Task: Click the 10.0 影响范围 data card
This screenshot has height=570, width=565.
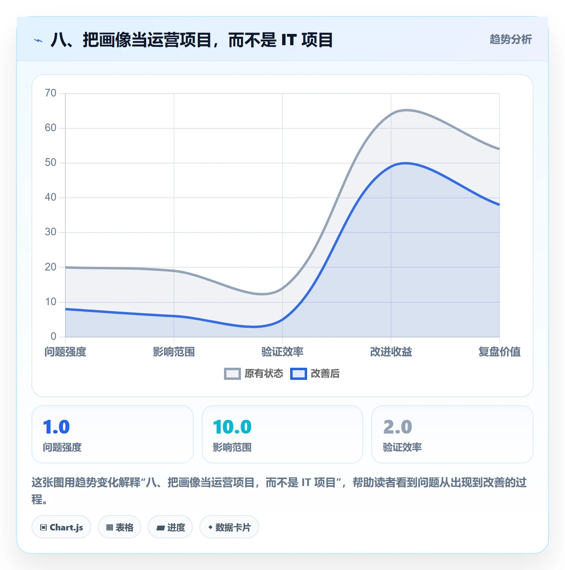Action: pos(282,434)
